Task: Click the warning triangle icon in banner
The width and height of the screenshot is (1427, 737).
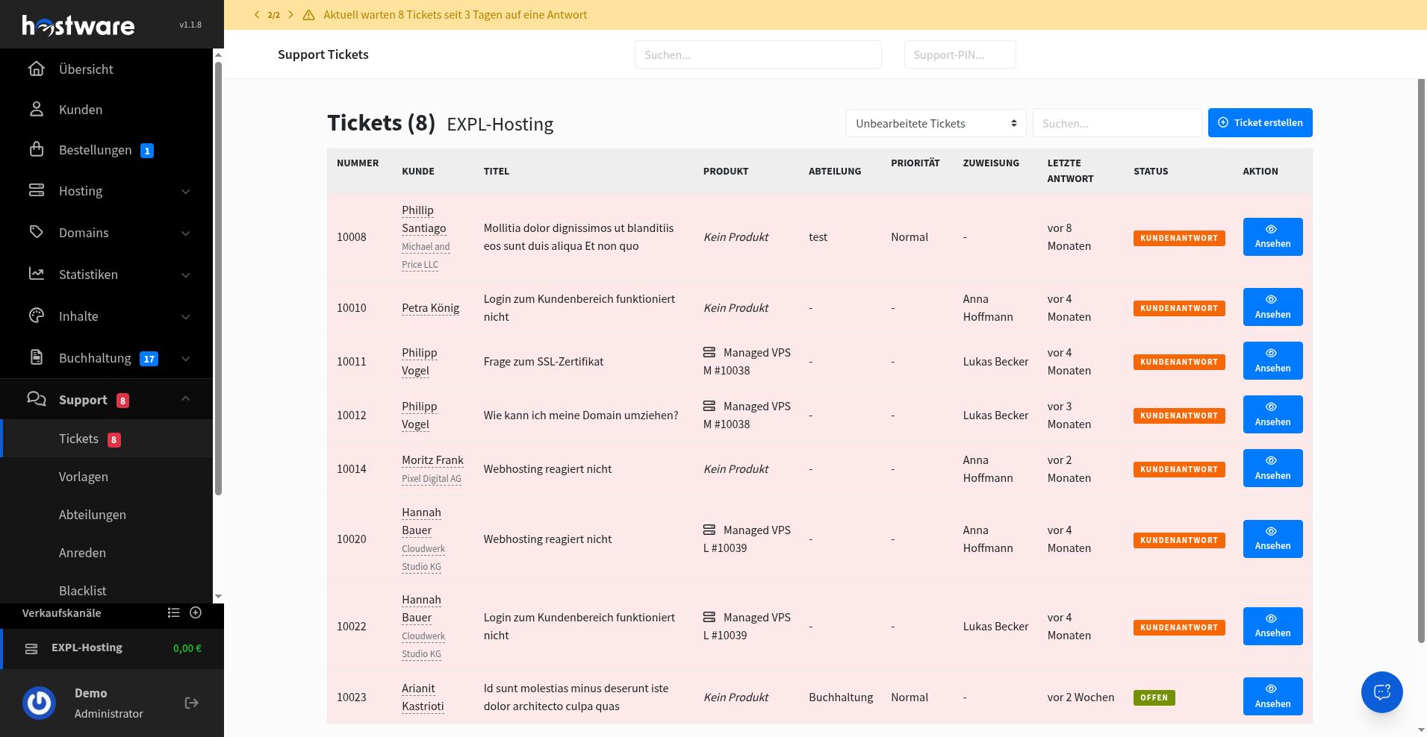Action: (x=308, y=15)
